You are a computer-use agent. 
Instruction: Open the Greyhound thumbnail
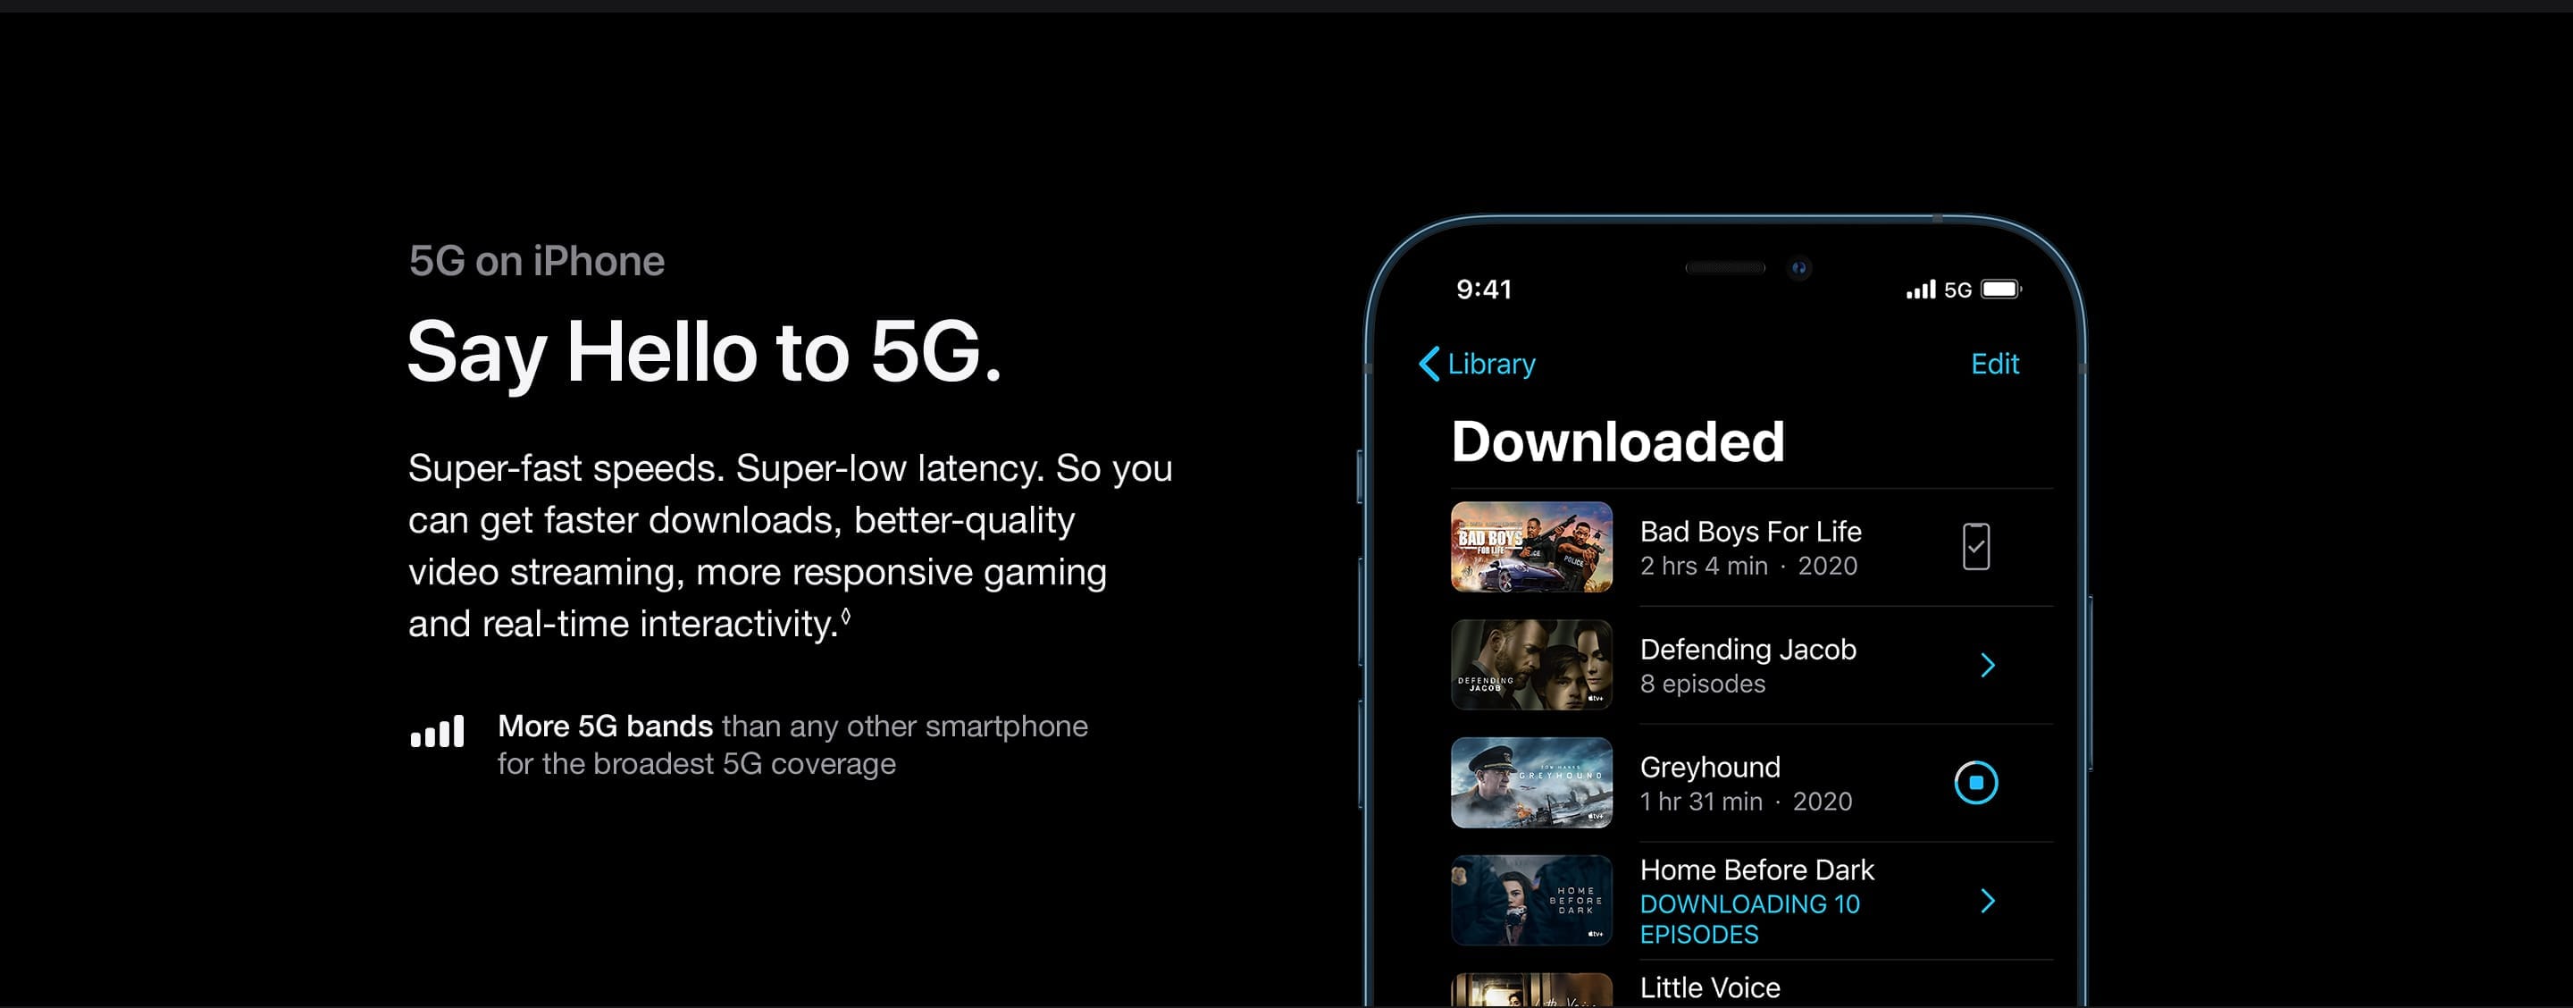1531,782
